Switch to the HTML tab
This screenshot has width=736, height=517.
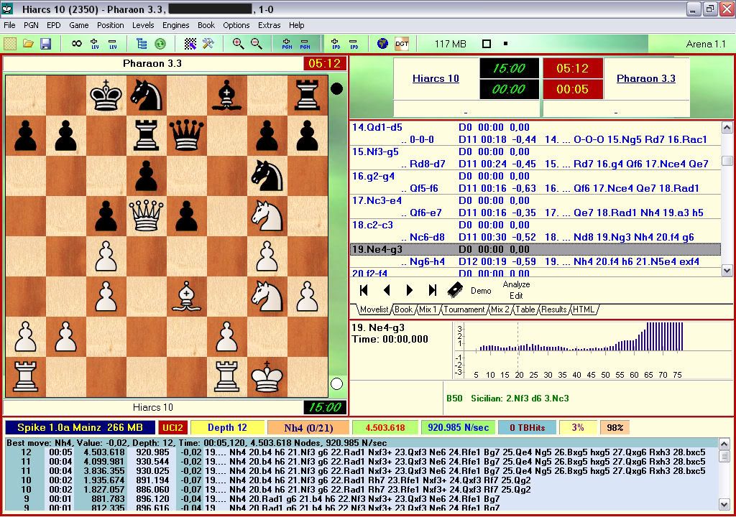click(x=584, y=309)
